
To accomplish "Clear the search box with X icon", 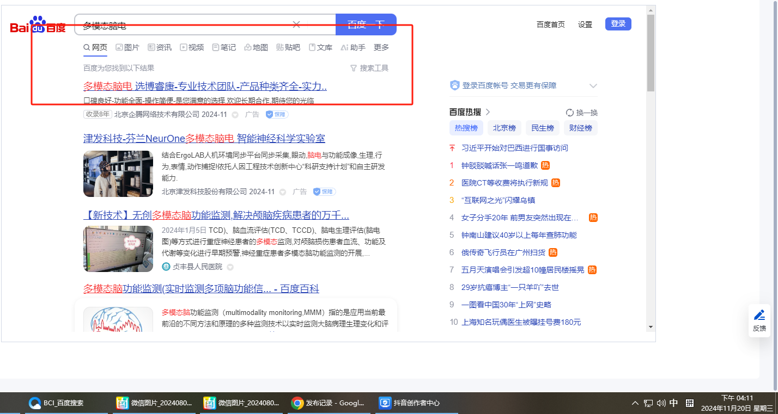I will [296, 24].
